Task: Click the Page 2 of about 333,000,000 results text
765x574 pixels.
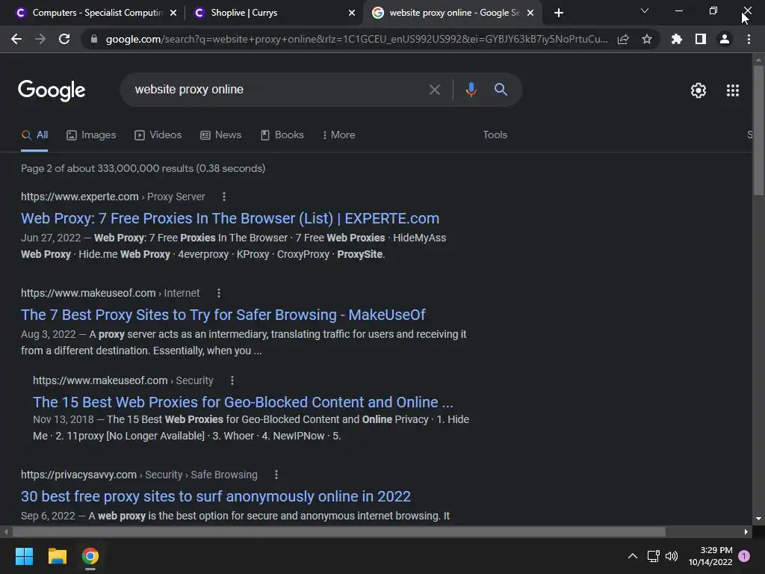Action: 143,168
